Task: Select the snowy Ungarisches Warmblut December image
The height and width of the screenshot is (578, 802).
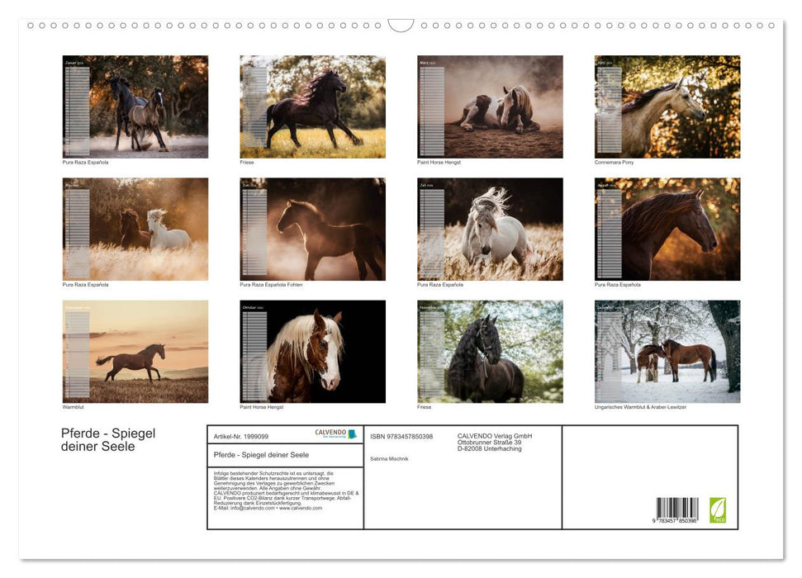Action: 667,351
